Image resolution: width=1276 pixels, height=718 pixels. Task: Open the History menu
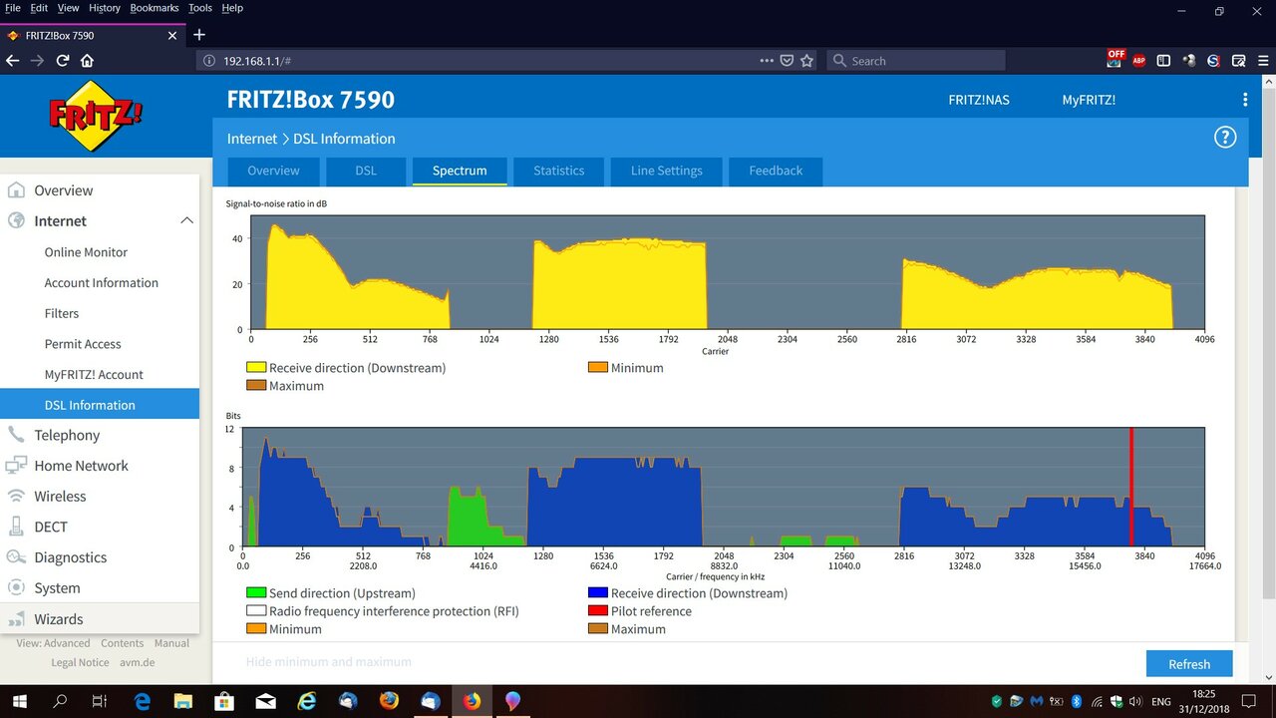point(105,8)
